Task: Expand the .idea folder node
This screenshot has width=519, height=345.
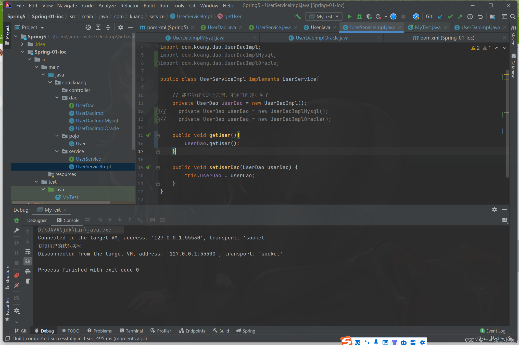Action: click(22, 44)
